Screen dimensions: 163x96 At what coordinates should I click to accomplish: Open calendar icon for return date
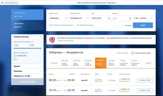[x=130, y=18]
